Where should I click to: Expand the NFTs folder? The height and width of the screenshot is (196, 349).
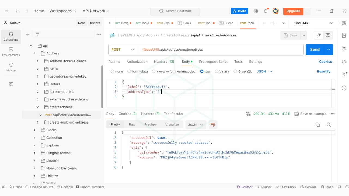point(38,69)
